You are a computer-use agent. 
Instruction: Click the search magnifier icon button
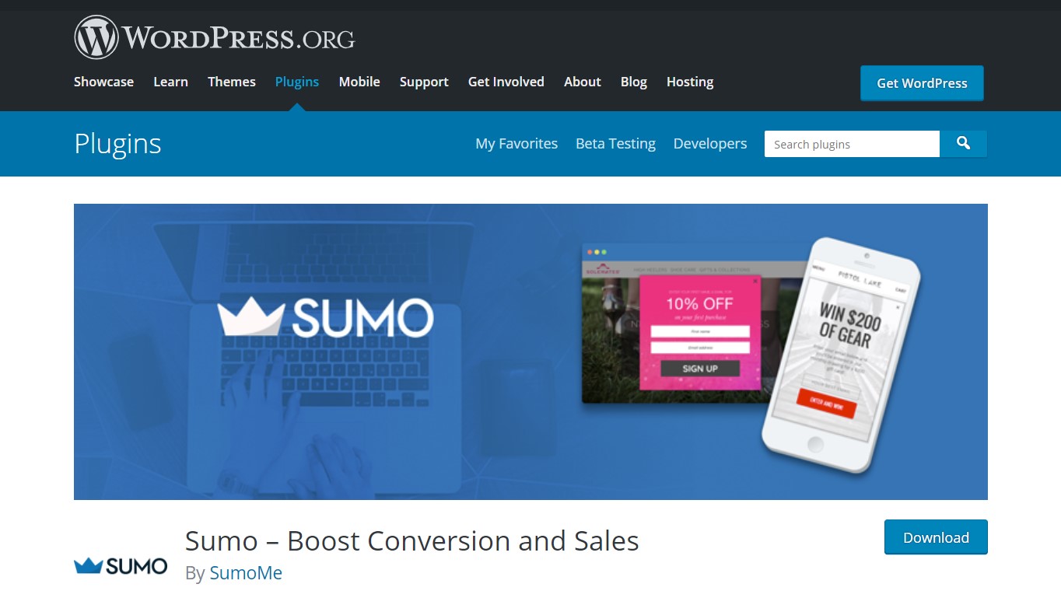tap(963, 144)
